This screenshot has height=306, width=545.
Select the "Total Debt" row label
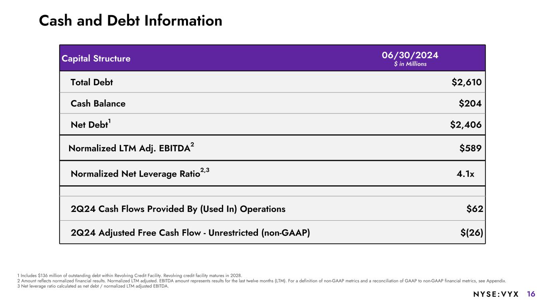coord(92,82)
